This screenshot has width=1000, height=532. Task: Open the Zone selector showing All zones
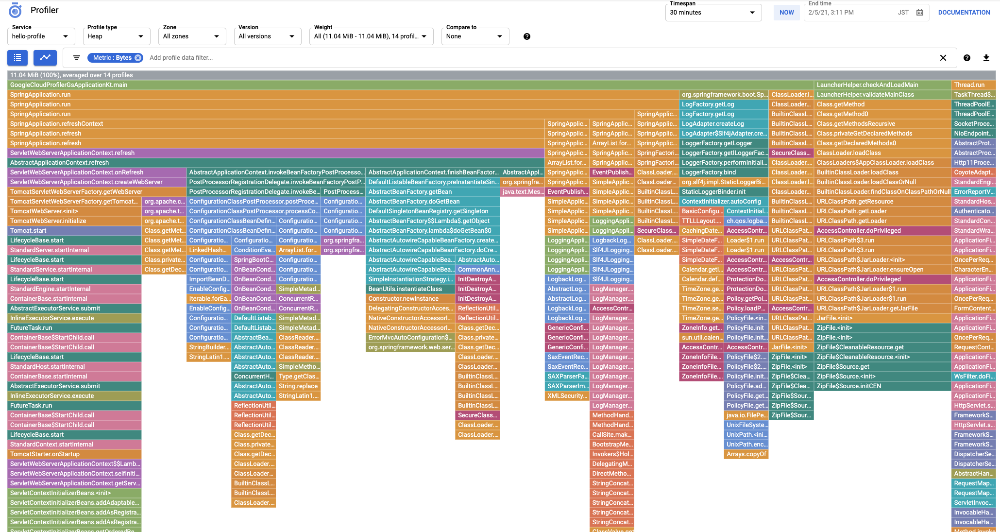pyautogui.click(x=192, y=36)
